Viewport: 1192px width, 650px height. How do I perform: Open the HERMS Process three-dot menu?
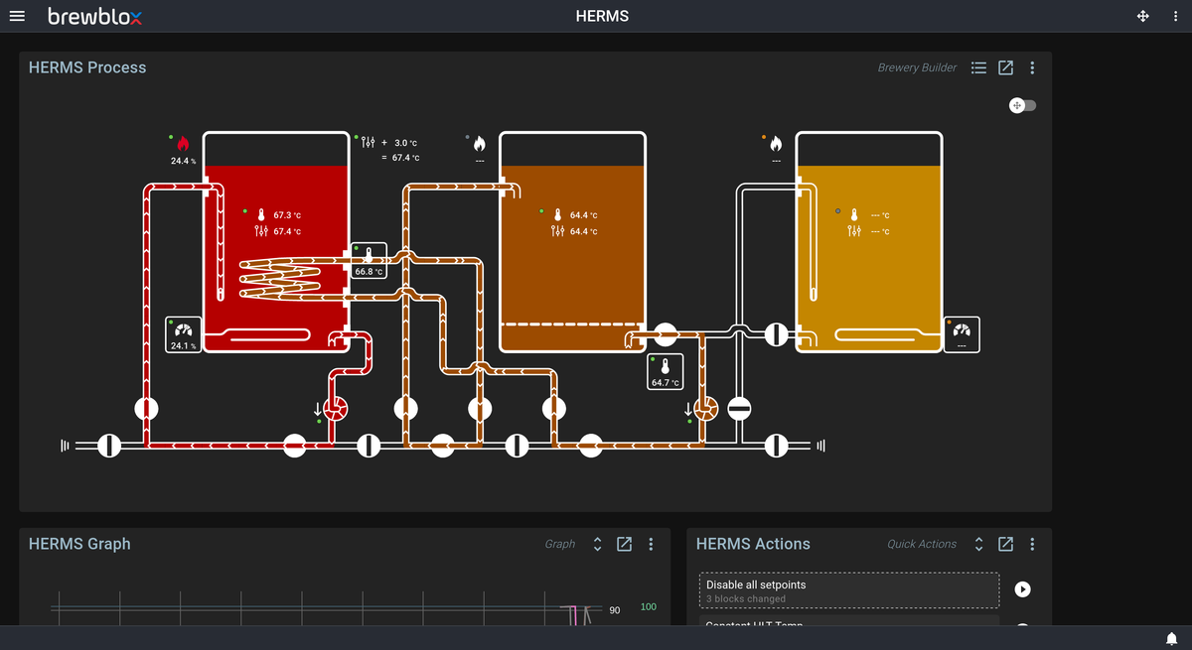tap(1032, 67)
